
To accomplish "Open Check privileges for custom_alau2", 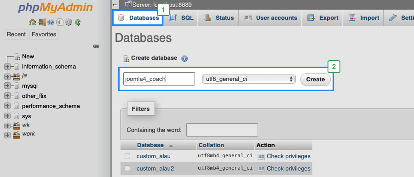I will click(288, 169).
